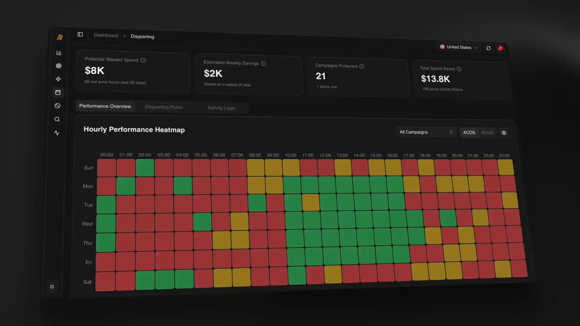Viewport: 580px width, 326px height.
Task: Open the Activity Logs tab
Action: pos(221,108)
